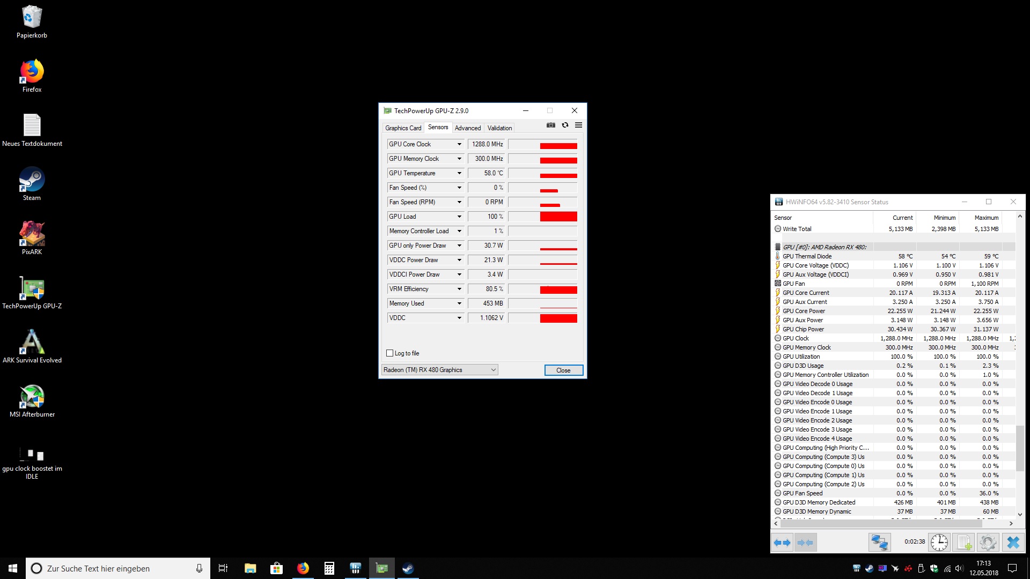Open the GPU-Z hamburger menu

click(578, 125)
